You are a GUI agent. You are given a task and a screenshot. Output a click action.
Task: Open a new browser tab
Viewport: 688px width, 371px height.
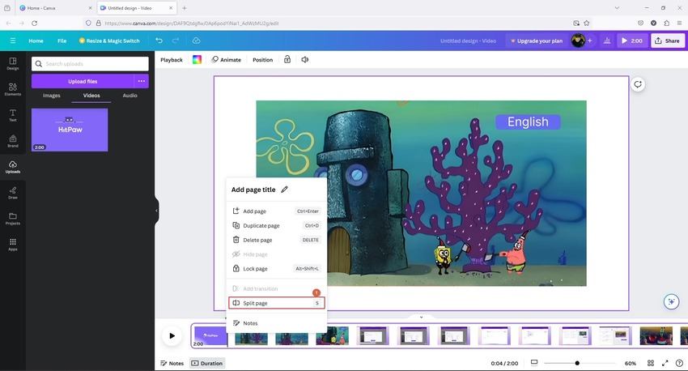click(185, 8)
